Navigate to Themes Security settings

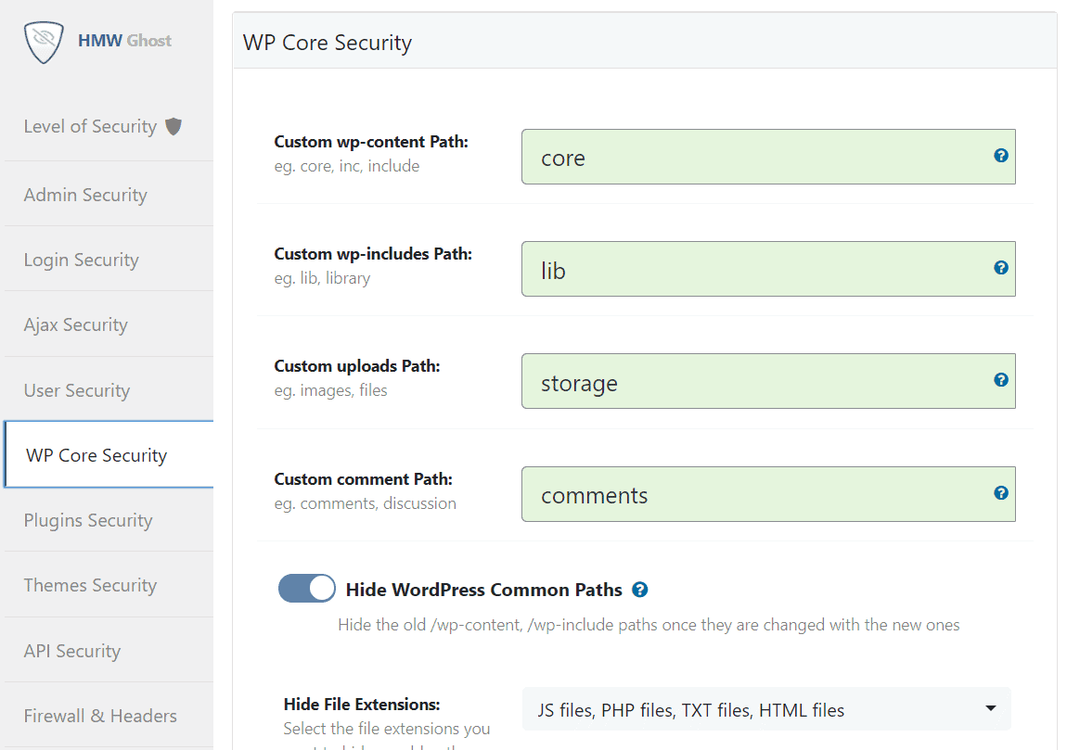pyautogui.click(x=90, y=585)
